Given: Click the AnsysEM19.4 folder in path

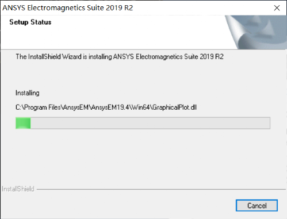Looking at the screenshot, I should [x=110, y=107].
